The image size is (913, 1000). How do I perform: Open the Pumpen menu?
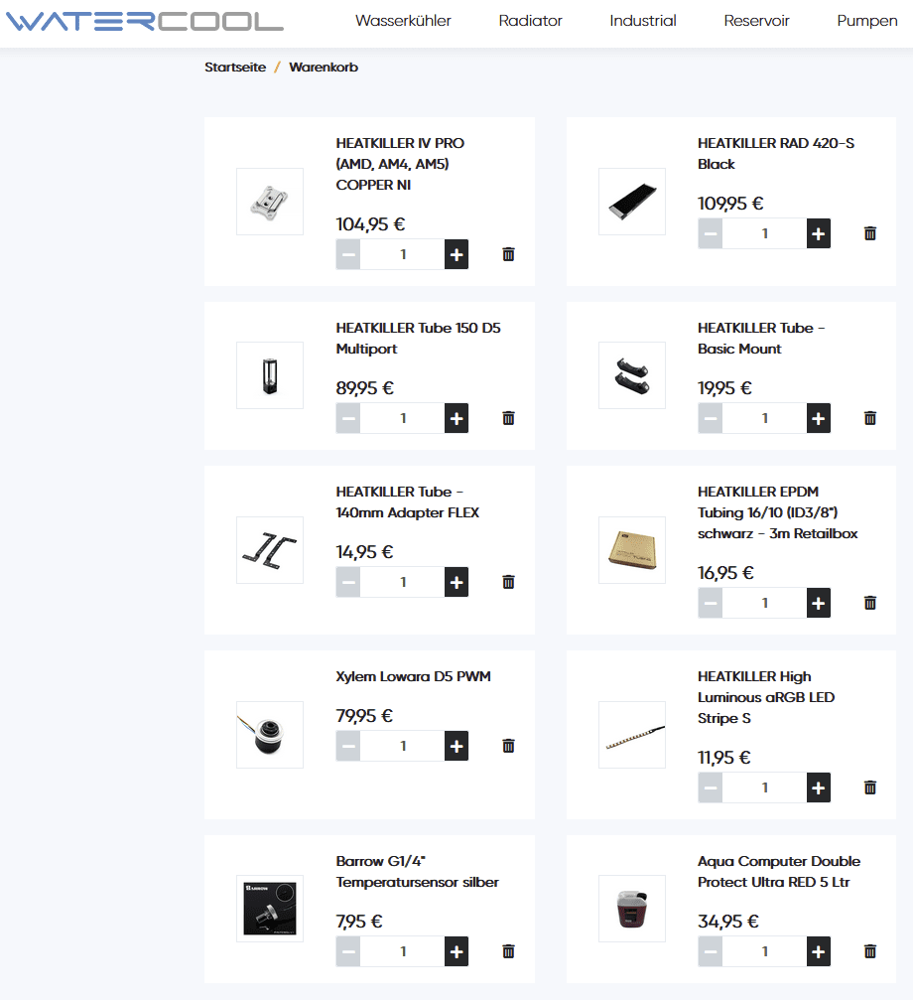pyautogui.click(x=866, y=21)
